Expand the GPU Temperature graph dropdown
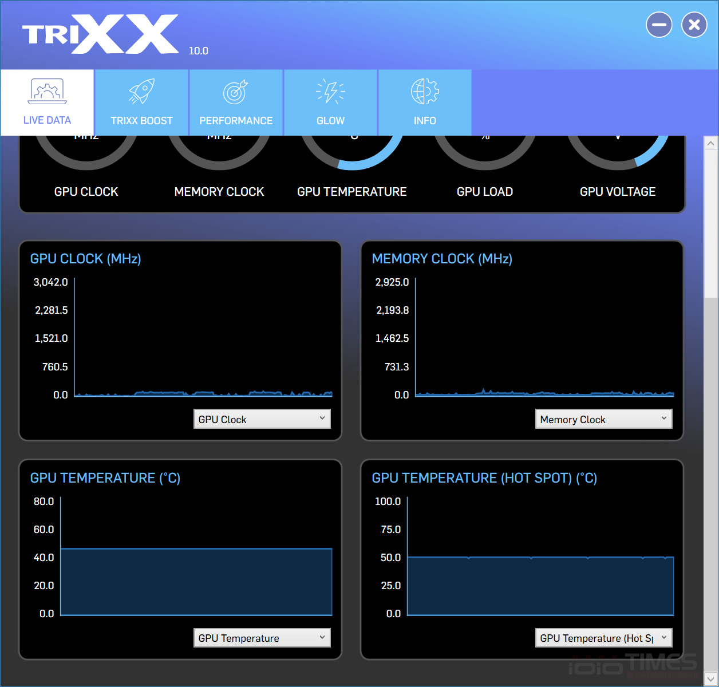The width and height of the screenshot is (719, 687). 262,638
